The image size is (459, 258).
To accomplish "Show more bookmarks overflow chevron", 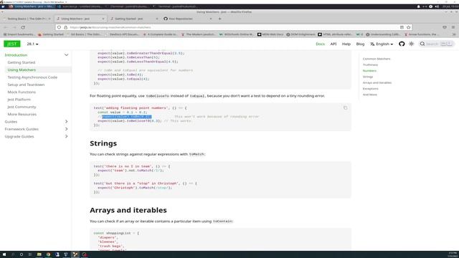I will 454,34.
